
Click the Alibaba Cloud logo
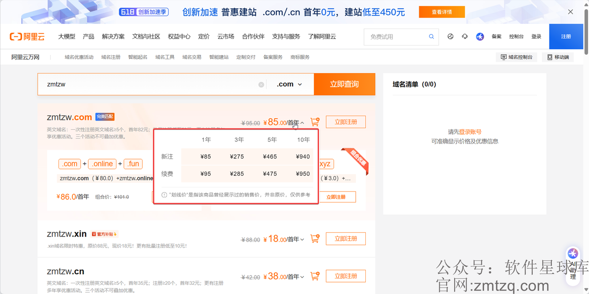pos(27,36)
